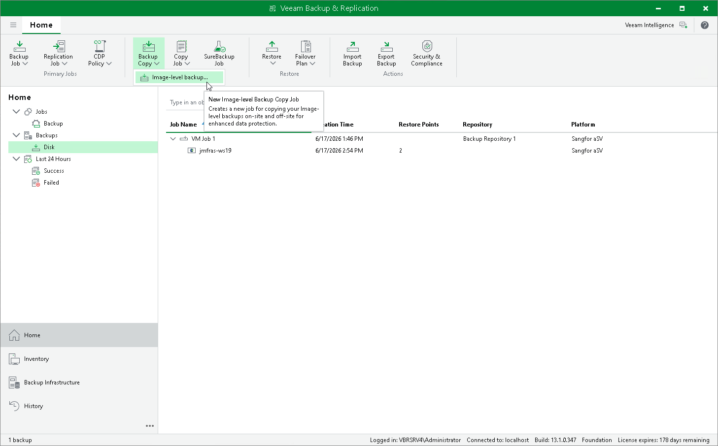Collapse the Last 24 Hours node
The height and width of the screenshot is (446, 718).
(x=16, y=159)
